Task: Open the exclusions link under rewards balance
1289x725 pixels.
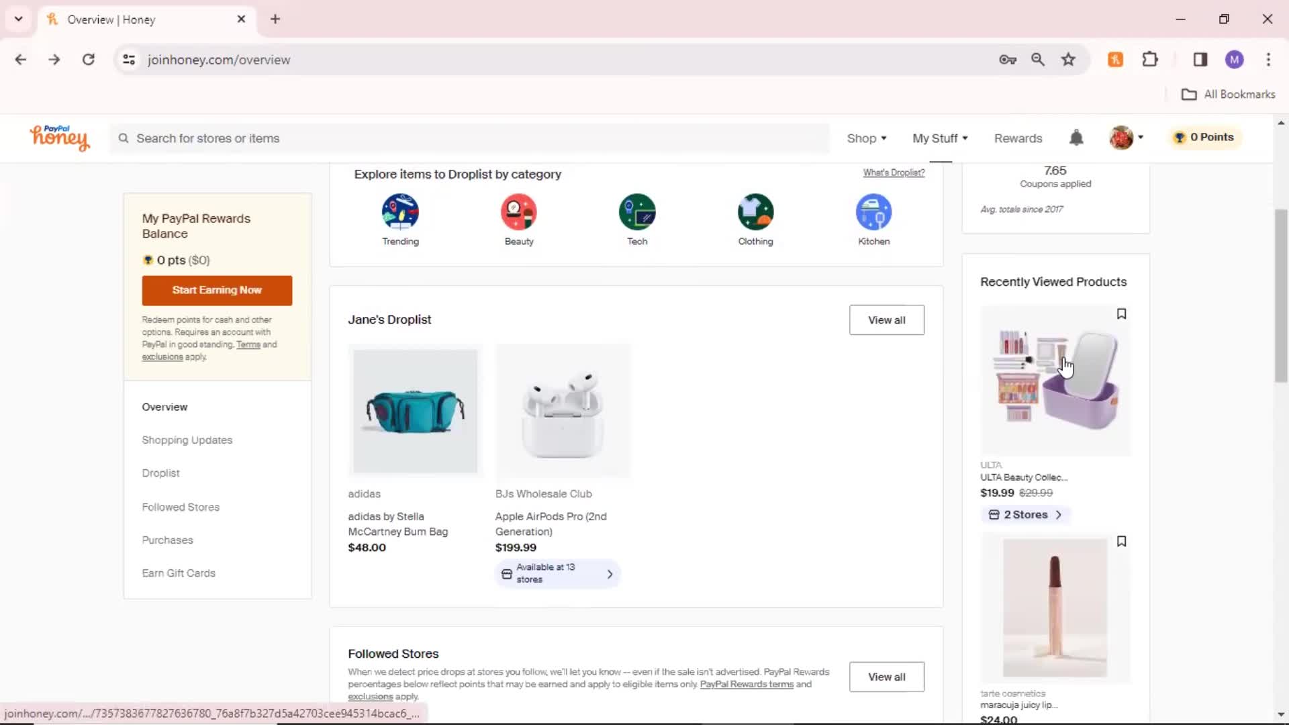Action: coord(162,356)
